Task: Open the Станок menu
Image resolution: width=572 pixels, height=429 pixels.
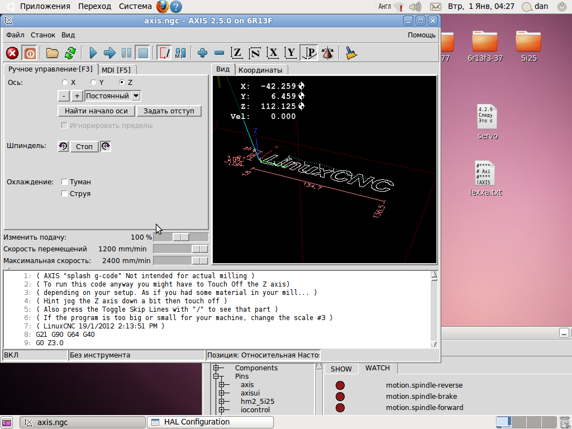Action: point(43,35)
